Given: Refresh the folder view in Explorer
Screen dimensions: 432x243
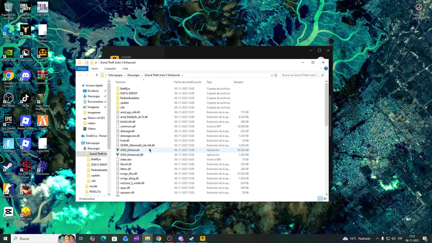Looking at the screenshot, I should 276,75.
